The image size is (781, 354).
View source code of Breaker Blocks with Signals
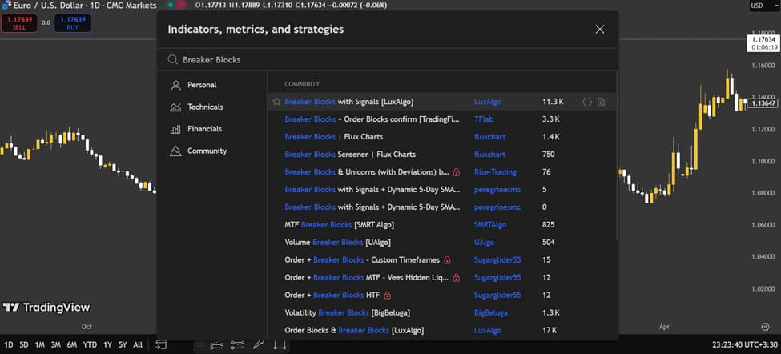pos(587,102)
